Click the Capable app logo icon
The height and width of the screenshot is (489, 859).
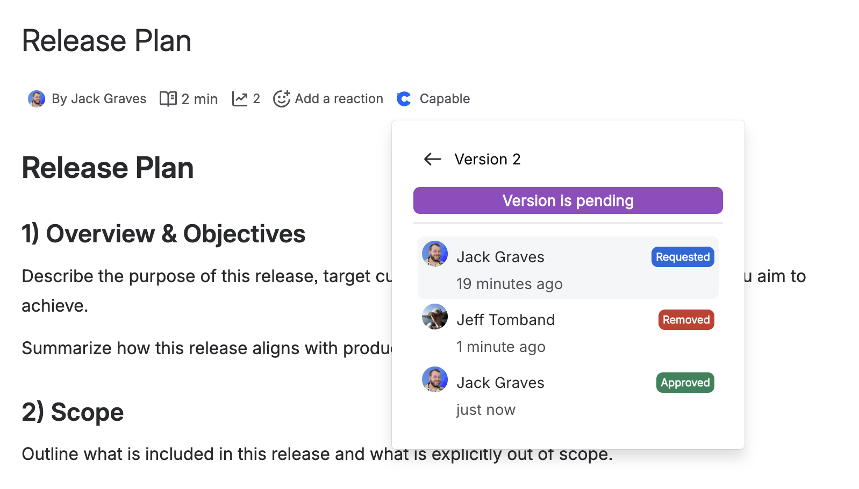point(404,99)
